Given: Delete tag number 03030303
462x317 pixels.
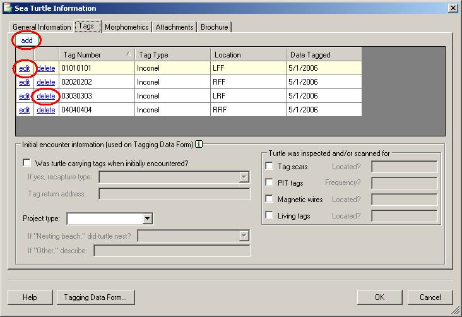Looking at the screenshot, I should (45, 96).
